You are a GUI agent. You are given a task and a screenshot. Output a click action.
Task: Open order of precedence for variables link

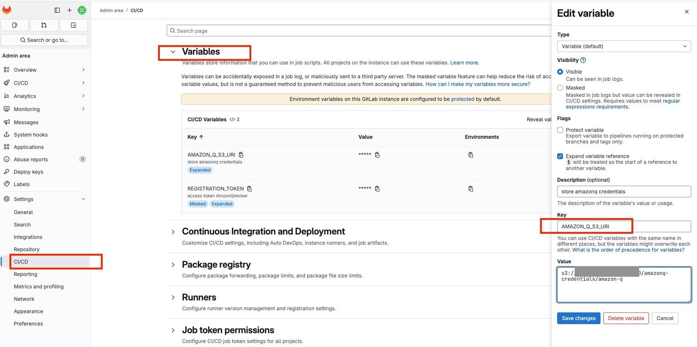pos(628,250)
